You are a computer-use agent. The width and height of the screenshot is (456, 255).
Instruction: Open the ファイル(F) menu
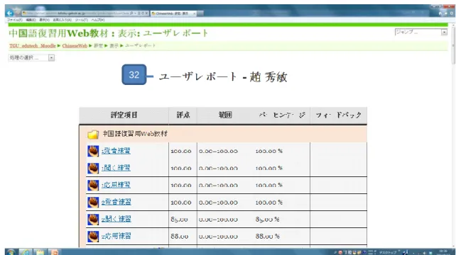click(14, 20)
